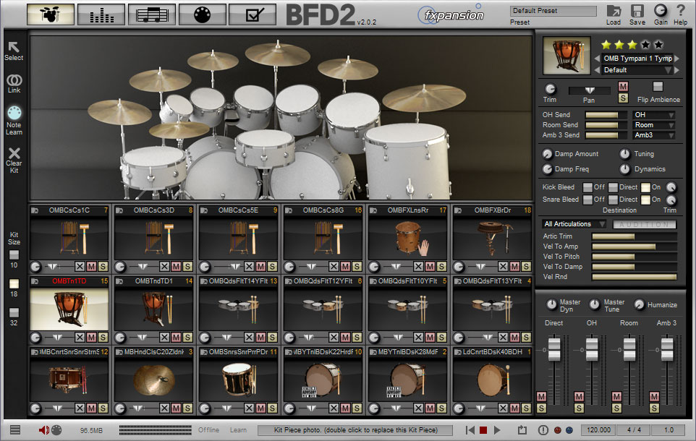This screenshot has height=441, width=696.
Task: Click the Trim knob in kit piece panel
Action: point(550,89)
